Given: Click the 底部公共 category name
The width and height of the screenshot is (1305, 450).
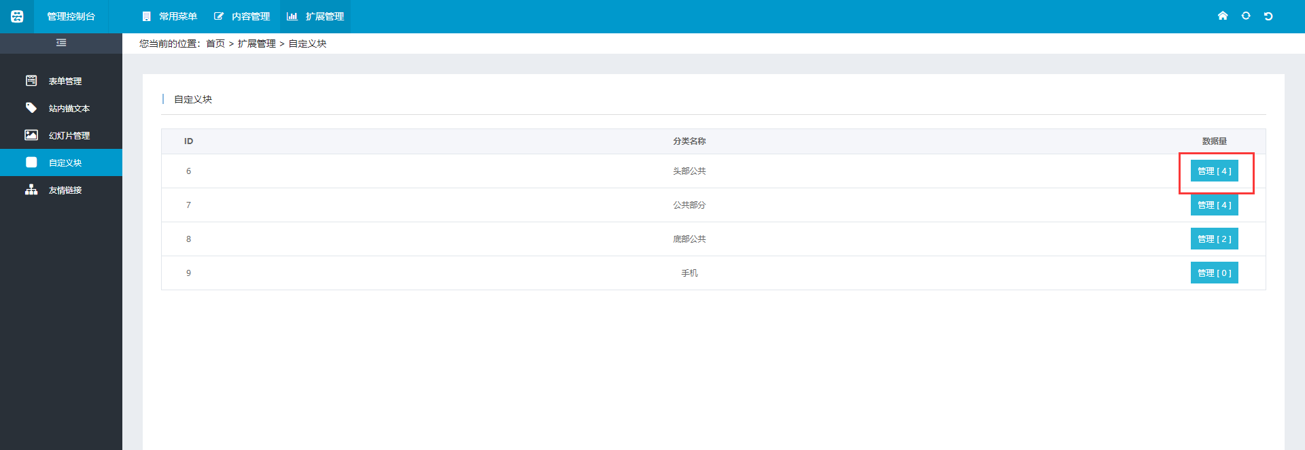Looking at the screenshot, I should tap(689, 239).
